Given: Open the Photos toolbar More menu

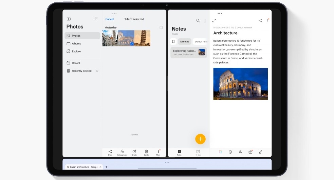Looking at the screenshot, I should coord(158,152).
